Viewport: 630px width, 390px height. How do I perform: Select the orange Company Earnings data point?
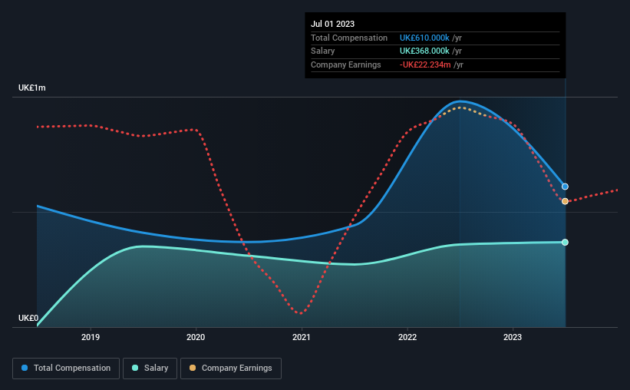coord(565,201)
